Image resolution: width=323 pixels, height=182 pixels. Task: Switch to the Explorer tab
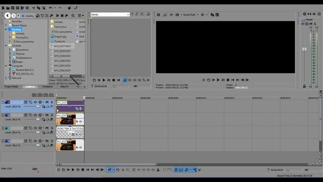pyautogui.click(x=30, y=86)
